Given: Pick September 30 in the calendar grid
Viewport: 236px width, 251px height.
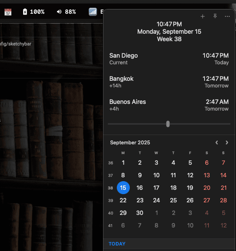Looking at the screenshot, I should pyautogui.click(x=140, y=213).
